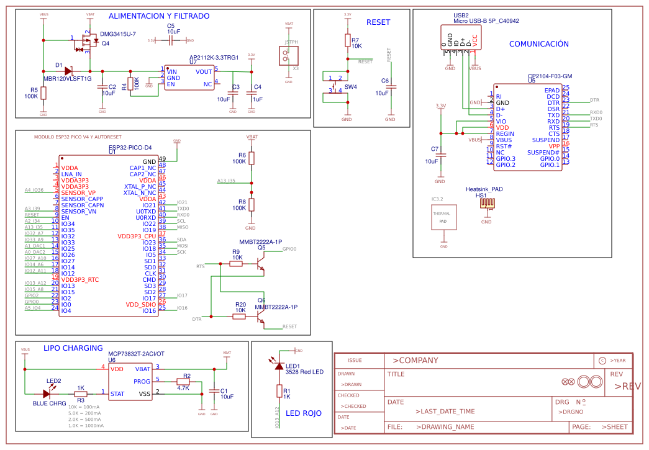
Task: Select the "LIPO CHARGING" section title
Action: pos(73,348)
